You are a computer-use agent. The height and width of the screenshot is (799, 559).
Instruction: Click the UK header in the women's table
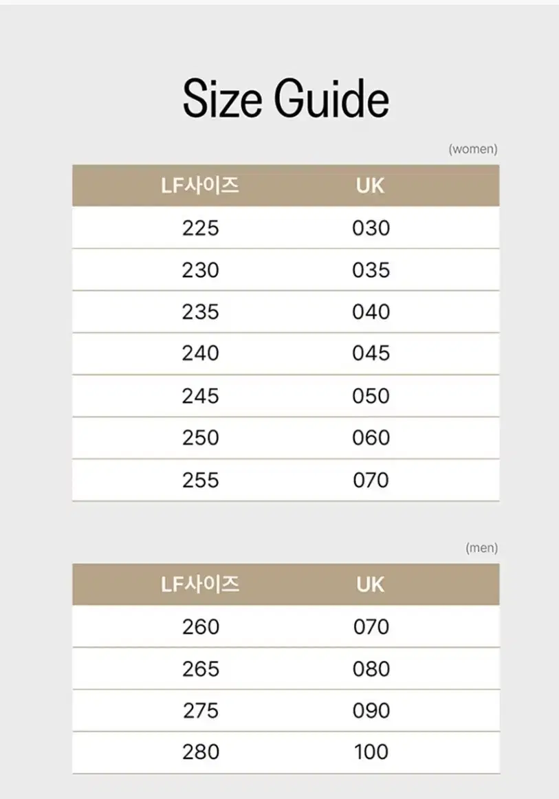point(371,186)
